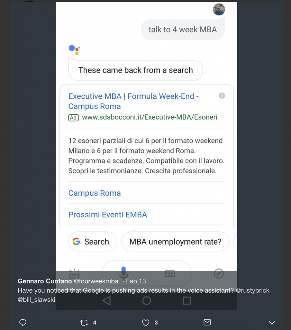Like the tweet with the heart icon

coord(146,322)
